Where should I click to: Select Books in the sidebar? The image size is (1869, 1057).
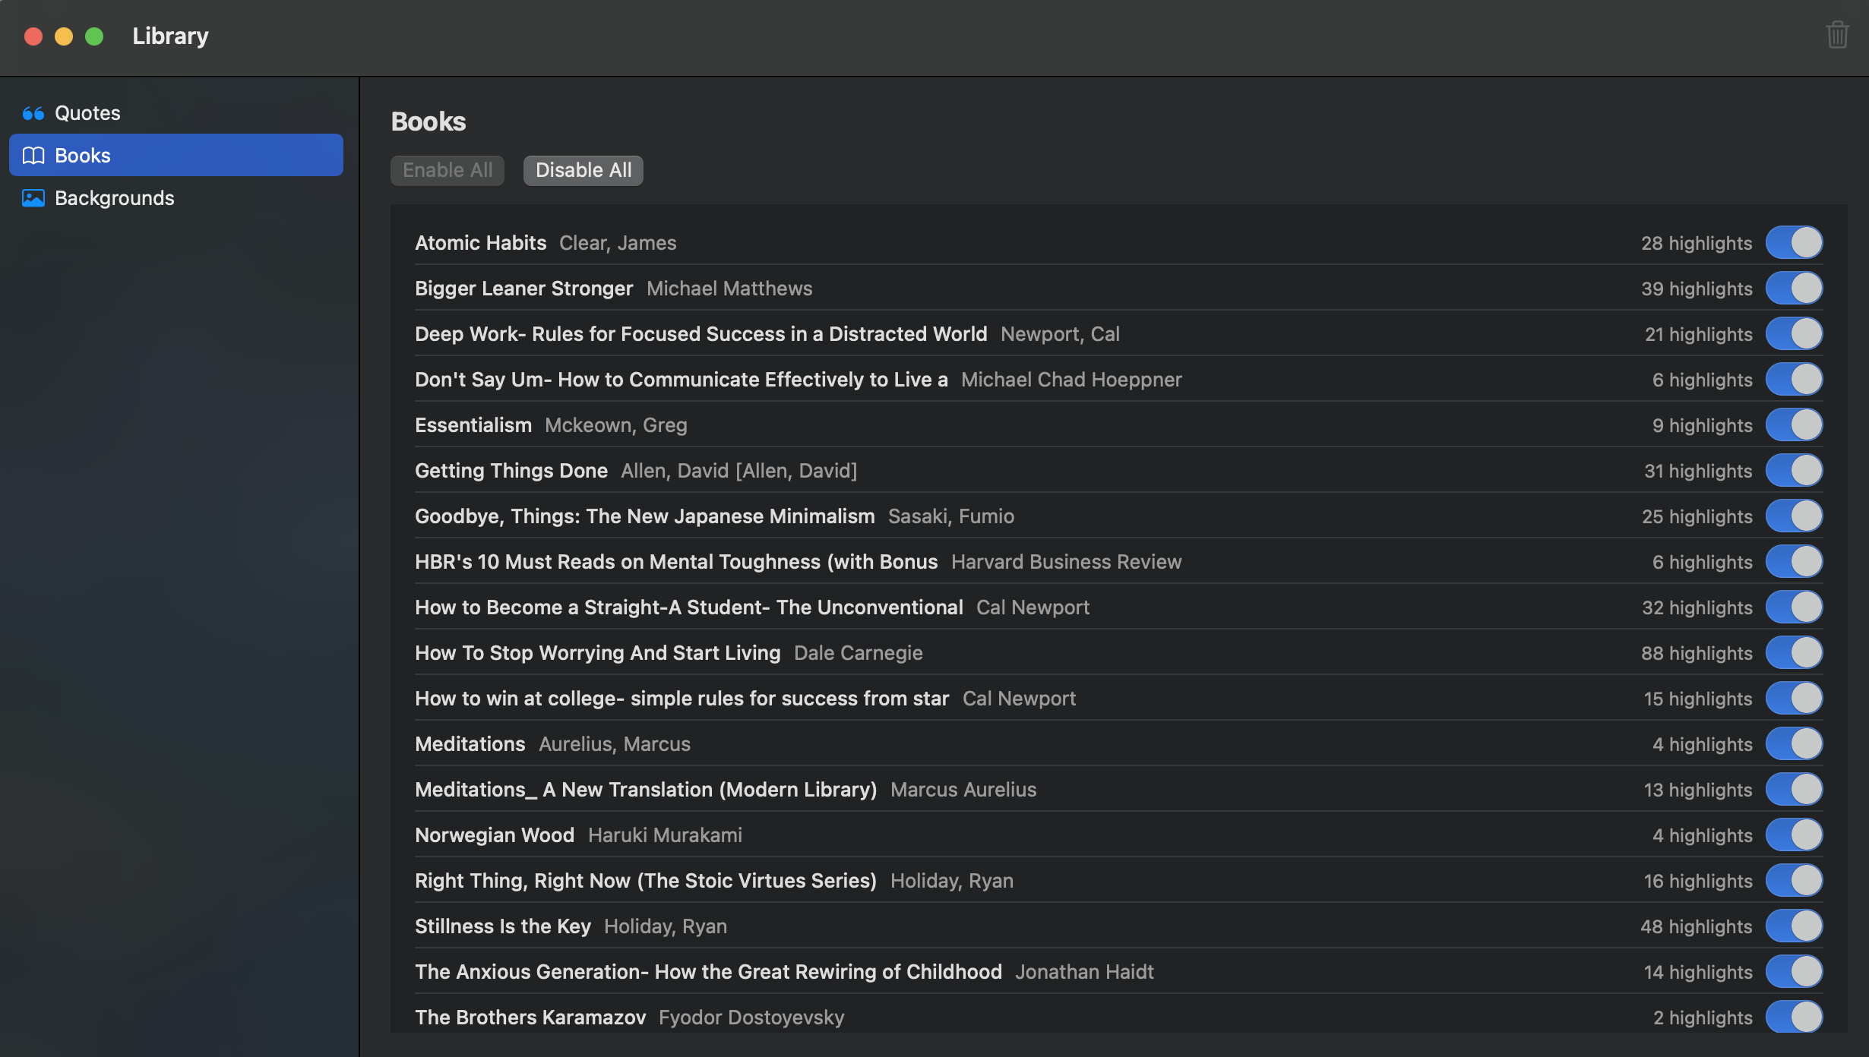176,156
